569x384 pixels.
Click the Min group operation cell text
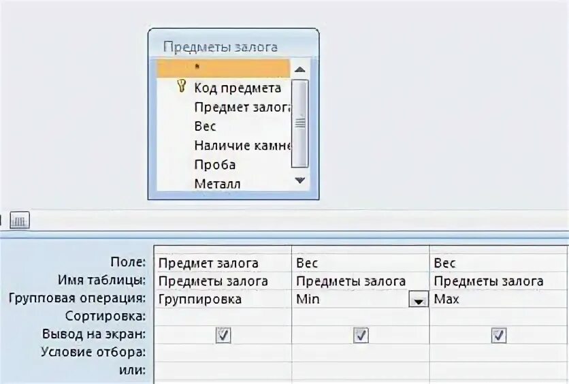pos(308,299)
